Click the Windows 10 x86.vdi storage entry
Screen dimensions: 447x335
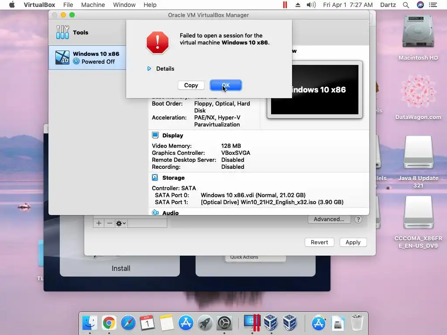coord(253,195)
